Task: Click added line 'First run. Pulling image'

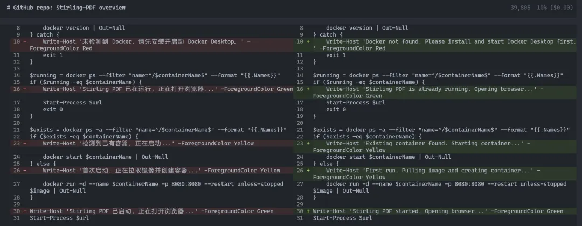Action: [x=435, y=174]
